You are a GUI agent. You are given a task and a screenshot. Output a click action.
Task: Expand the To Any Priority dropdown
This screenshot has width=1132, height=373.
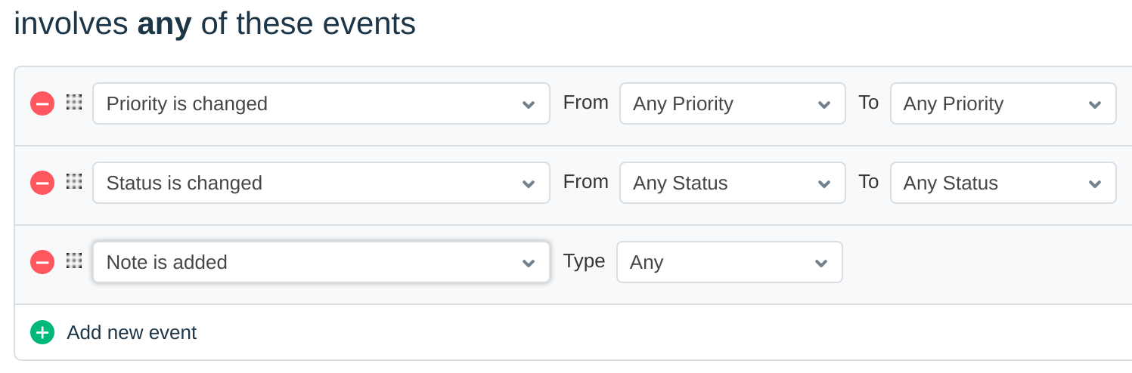tap(1003, 103)
